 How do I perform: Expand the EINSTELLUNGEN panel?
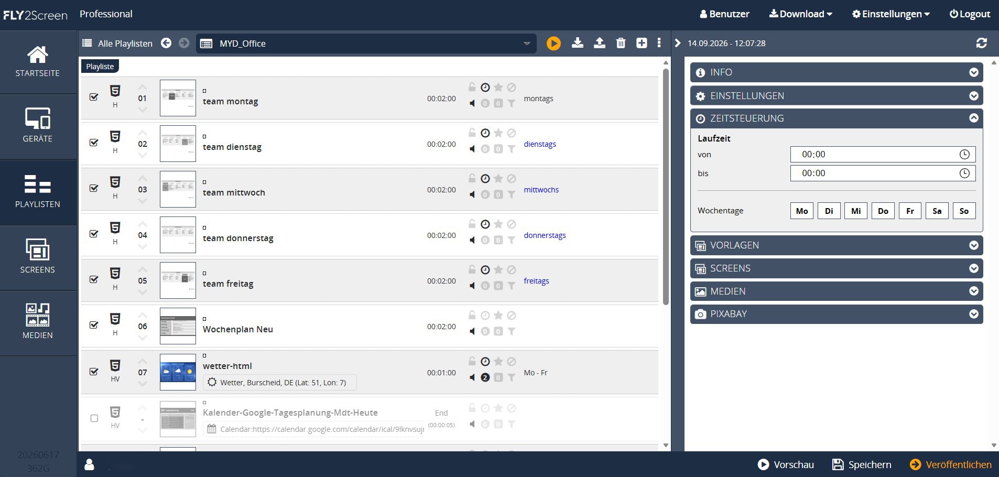click(x=837, y=96)
